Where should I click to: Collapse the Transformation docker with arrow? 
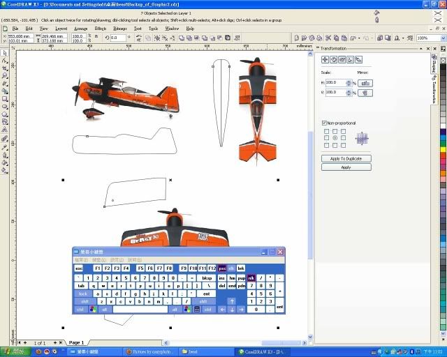pyautogui.click(x=420, y=49)
